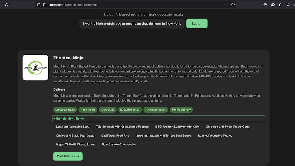The image size is (295, 166).
Task: Click Spaghetti Squash with Tomato Basil Sauce
Action: (x=163, y=136)
